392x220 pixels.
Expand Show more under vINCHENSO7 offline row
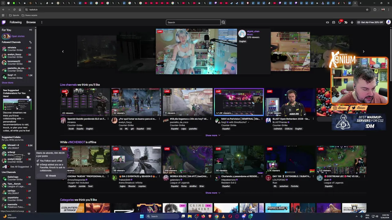(213, 193)
